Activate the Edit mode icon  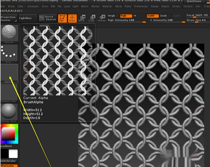(x=62, y=18)
